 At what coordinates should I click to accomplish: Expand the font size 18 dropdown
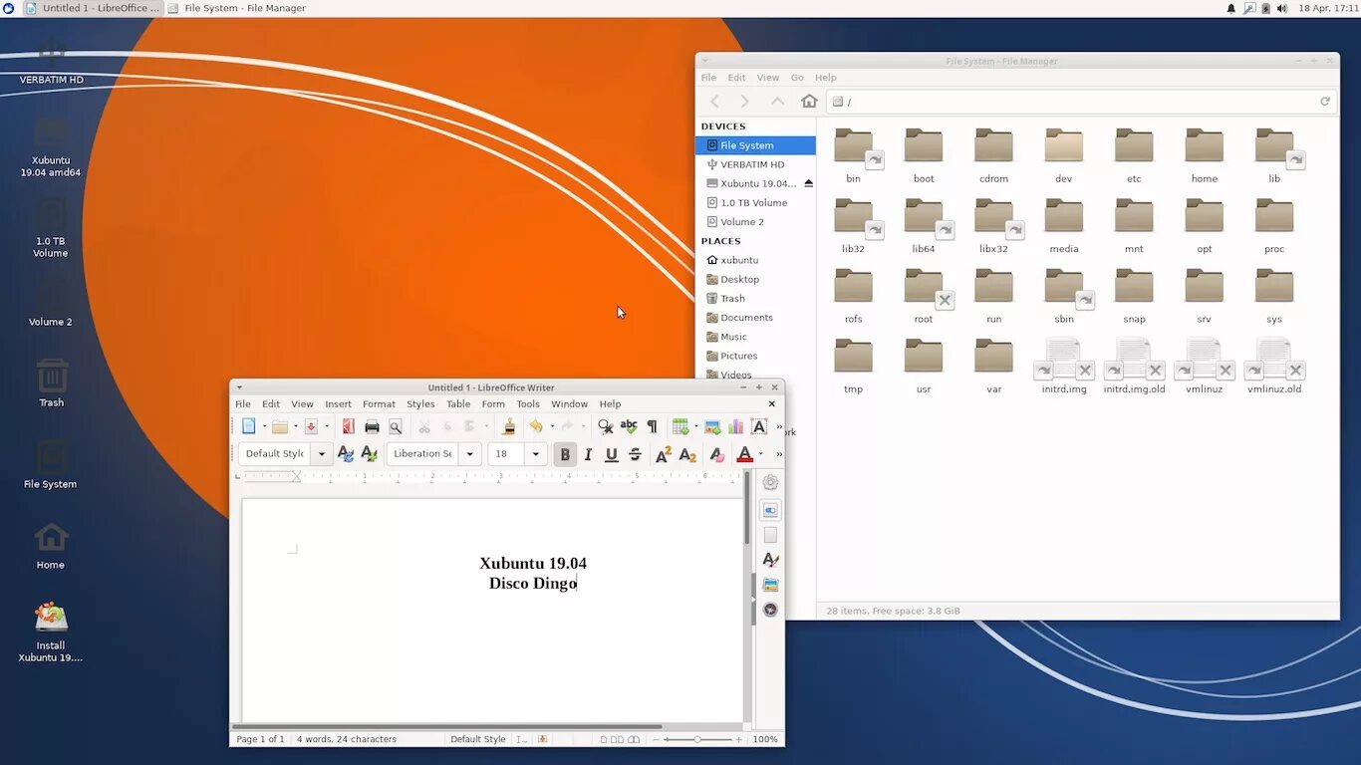click(535, 454)
